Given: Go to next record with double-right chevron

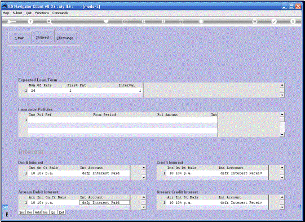Looking at the screenshot, I should 163,21.
